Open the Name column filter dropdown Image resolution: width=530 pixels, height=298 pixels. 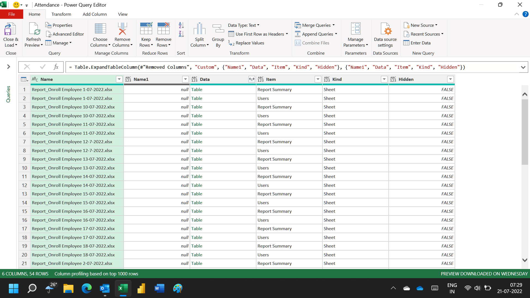119,79
